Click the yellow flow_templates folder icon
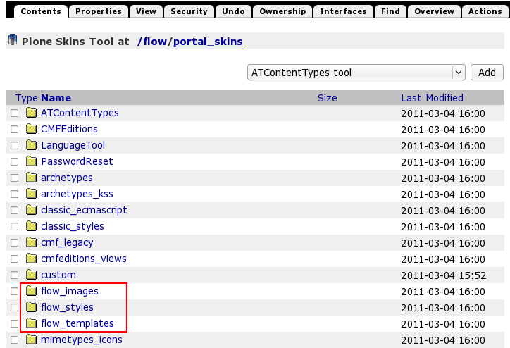Viewport: 510px width, 348px height. point(31,323)
